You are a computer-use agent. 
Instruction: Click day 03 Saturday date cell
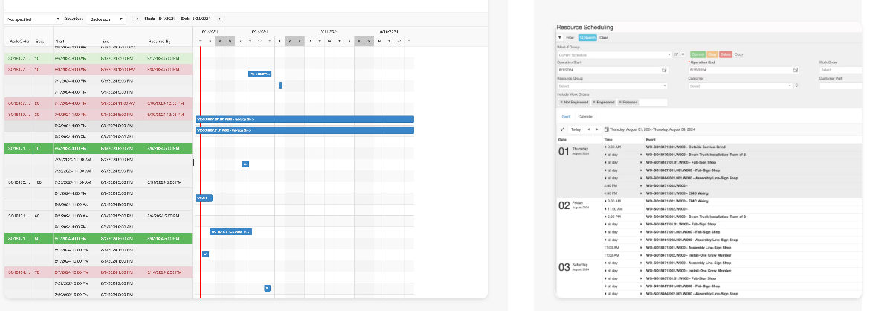click(579, 278)
